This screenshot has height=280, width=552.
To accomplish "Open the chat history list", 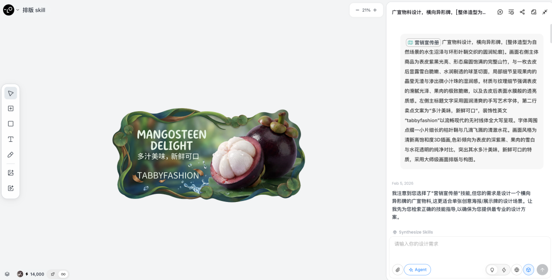I will tap(511, 12).
